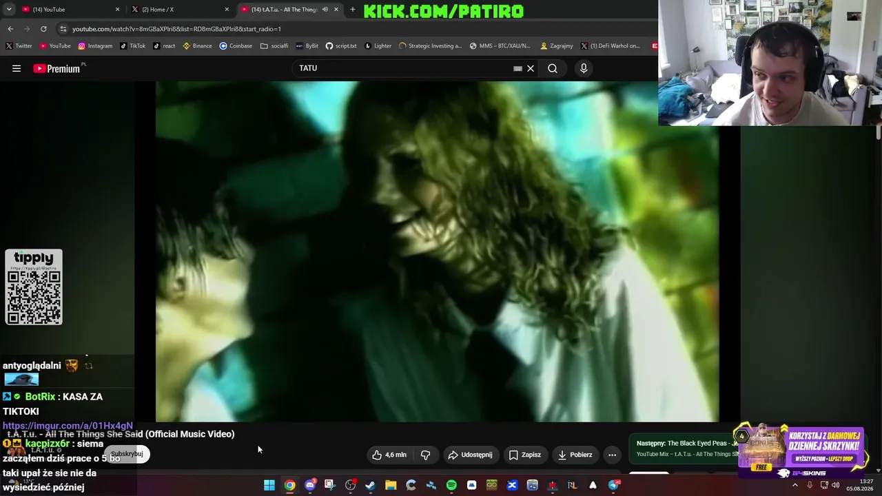Run the YouTube search with magnifier button
Image resolution: width=882 pixels, height=496 pixels.
[553, 68]
